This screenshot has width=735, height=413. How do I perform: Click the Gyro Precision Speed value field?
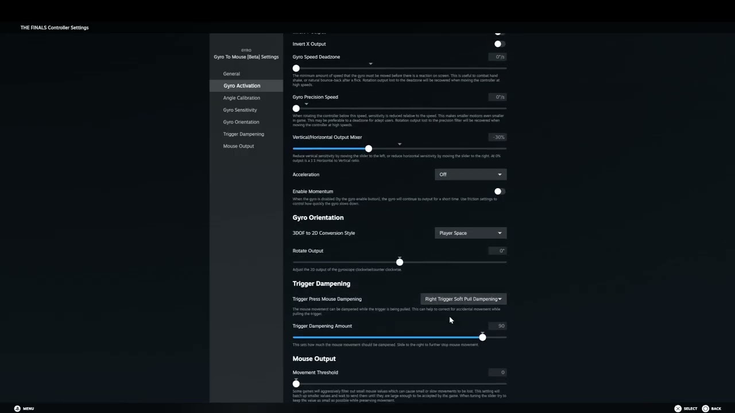497,97
